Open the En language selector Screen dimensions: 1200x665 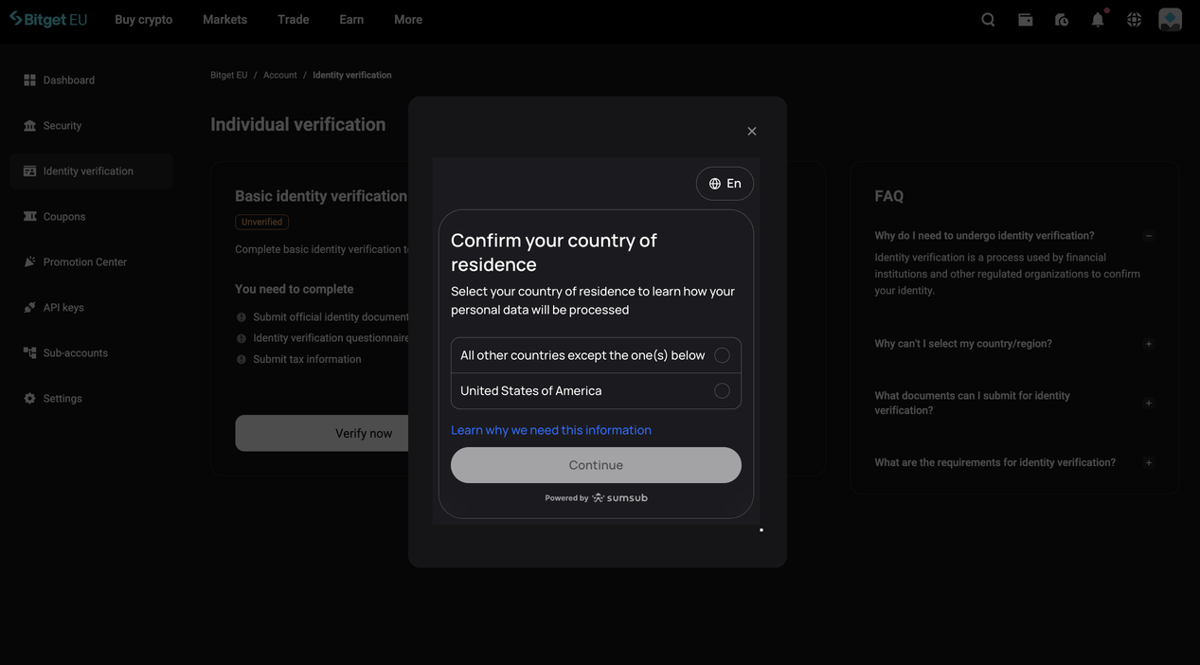click(725, 184)
